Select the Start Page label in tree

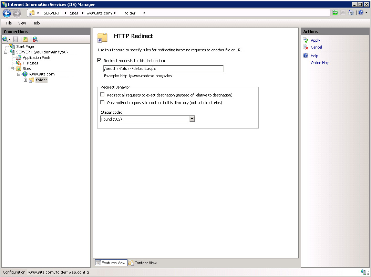coord(25,47)
